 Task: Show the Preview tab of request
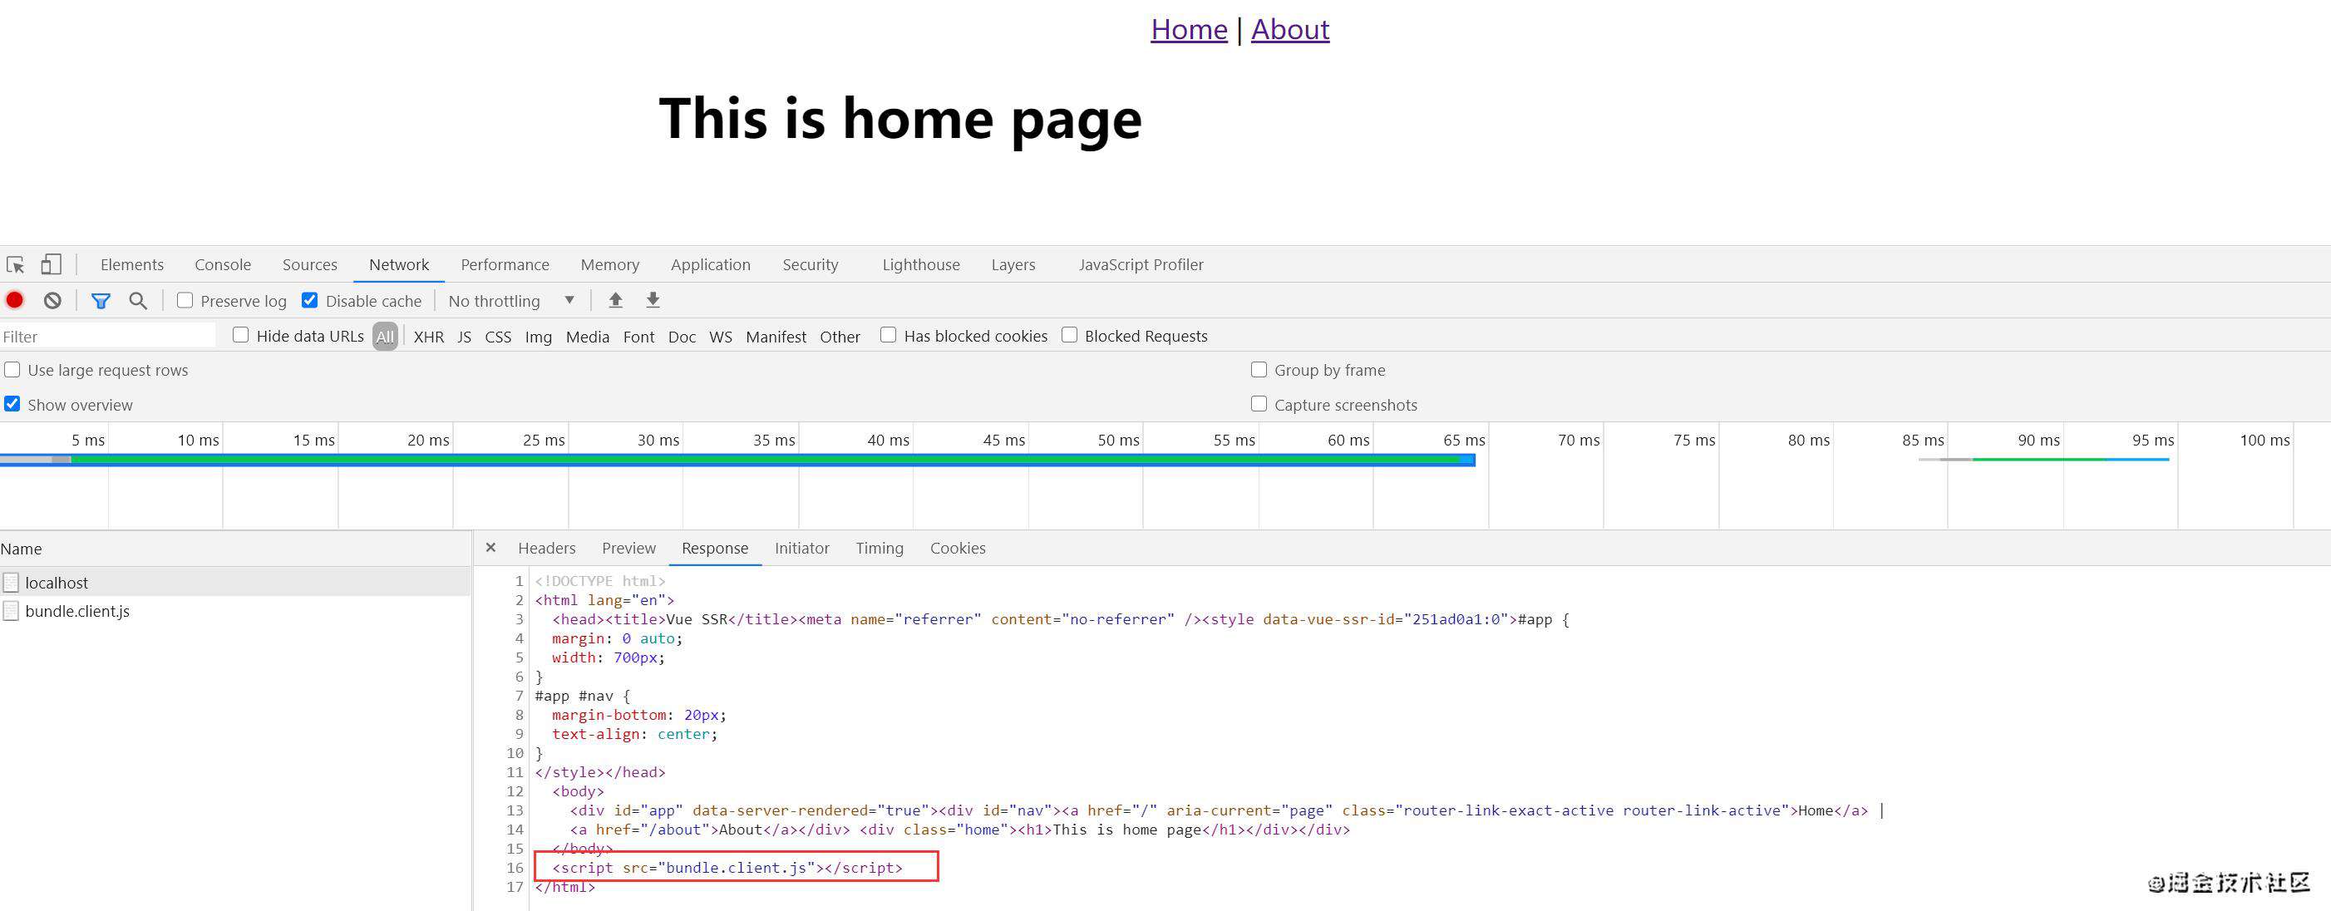(x=629, y=549)
